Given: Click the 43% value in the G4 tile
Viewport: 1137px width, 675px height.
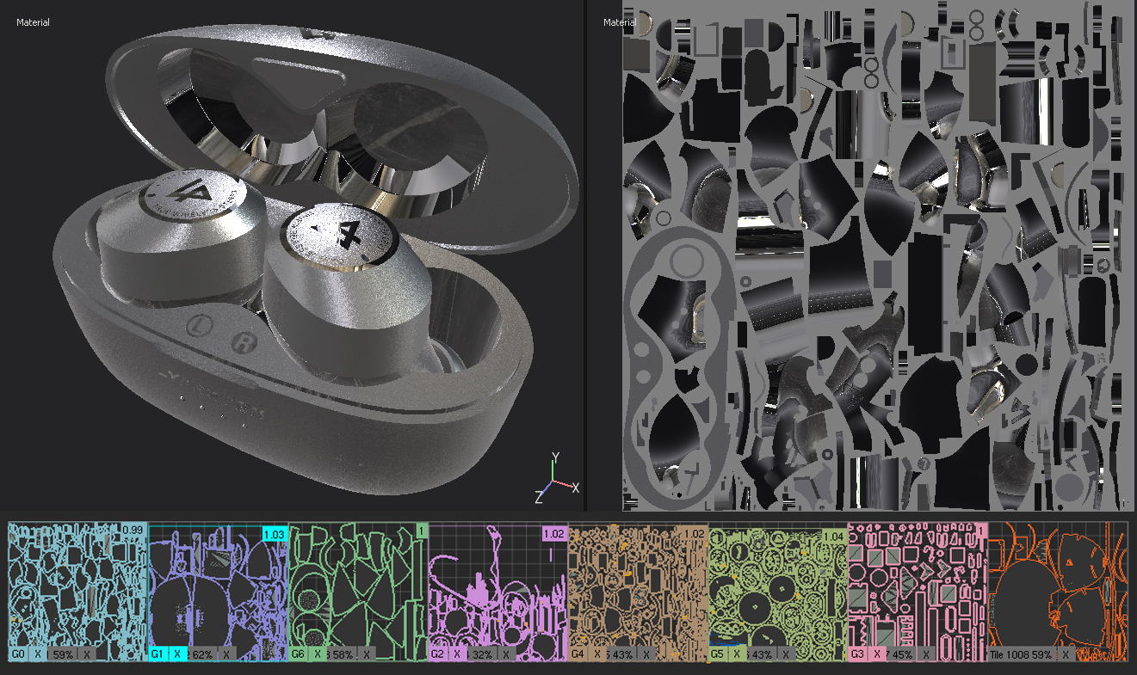Looking at the screenshot, I should coord(622,654).
